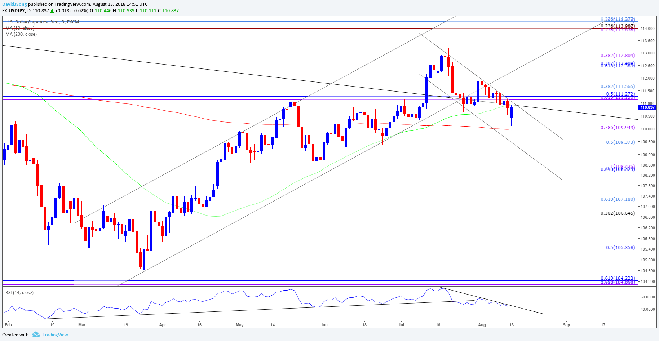This screenshot has width=659, height=341.
Task: Click the MA (50, close) indicator label
Action: pyautogui.click(x=20, y=28)
